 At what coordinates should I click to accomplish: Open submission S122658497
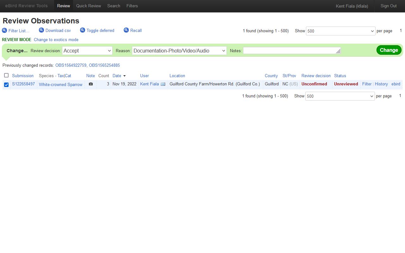(23, 84)
